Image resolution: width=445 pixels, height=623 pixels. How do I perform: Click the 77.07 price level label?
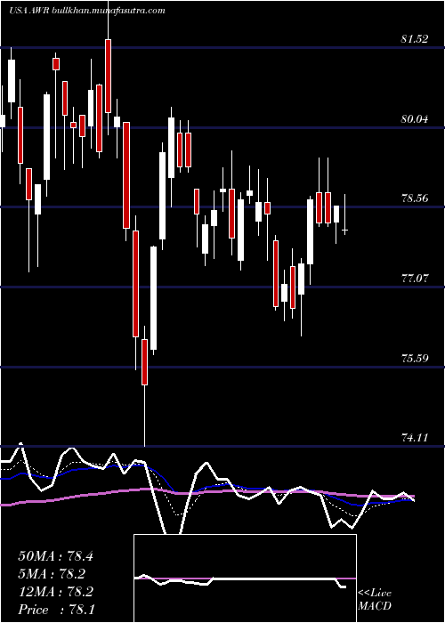click(414, 278)
